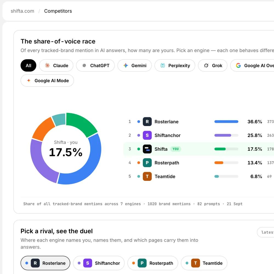Click the Shifta logo in ranking
The height and width of the screenshot is (274, 274).
pyautogui.click(x=147, y=149)
